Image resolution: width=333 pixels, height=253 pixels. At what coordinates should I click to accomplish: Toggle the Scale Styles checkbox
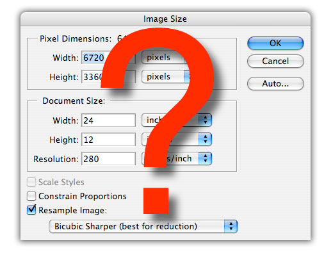click(x=31, y=182)
